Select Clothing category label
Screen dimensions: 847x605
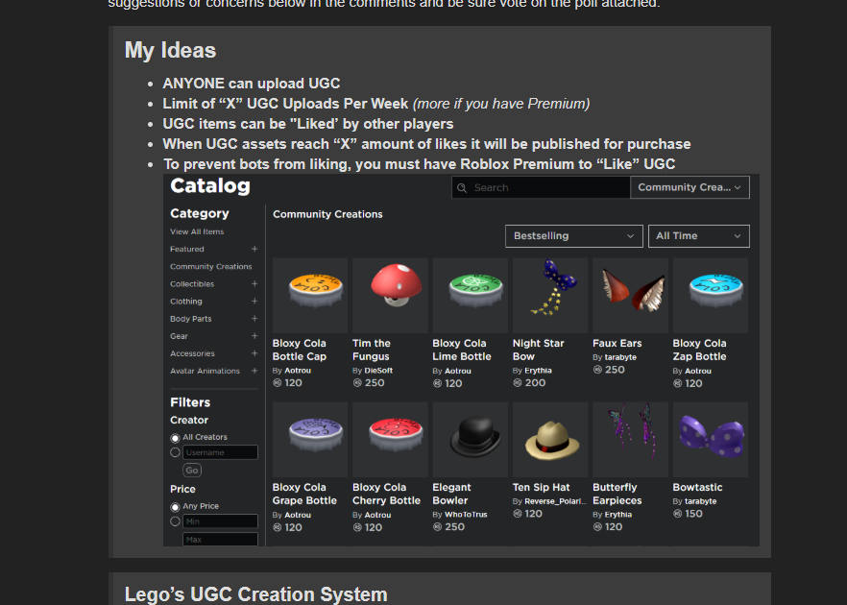(186, 302)
